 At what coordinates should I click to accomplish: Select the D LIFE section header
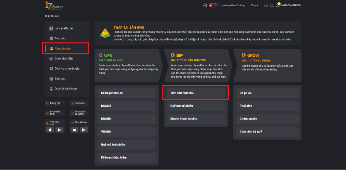(x=105, y=55)
